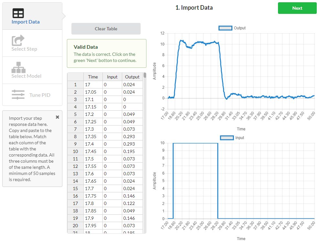This screenshot has height=244, width=320.
Task: Click the Clear Table button
Action: point(106,29)
